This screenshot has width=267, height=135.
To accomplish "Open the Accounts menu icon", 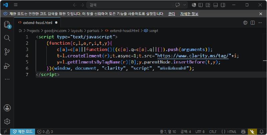I will pyautogui.click(x=7, y=108).
